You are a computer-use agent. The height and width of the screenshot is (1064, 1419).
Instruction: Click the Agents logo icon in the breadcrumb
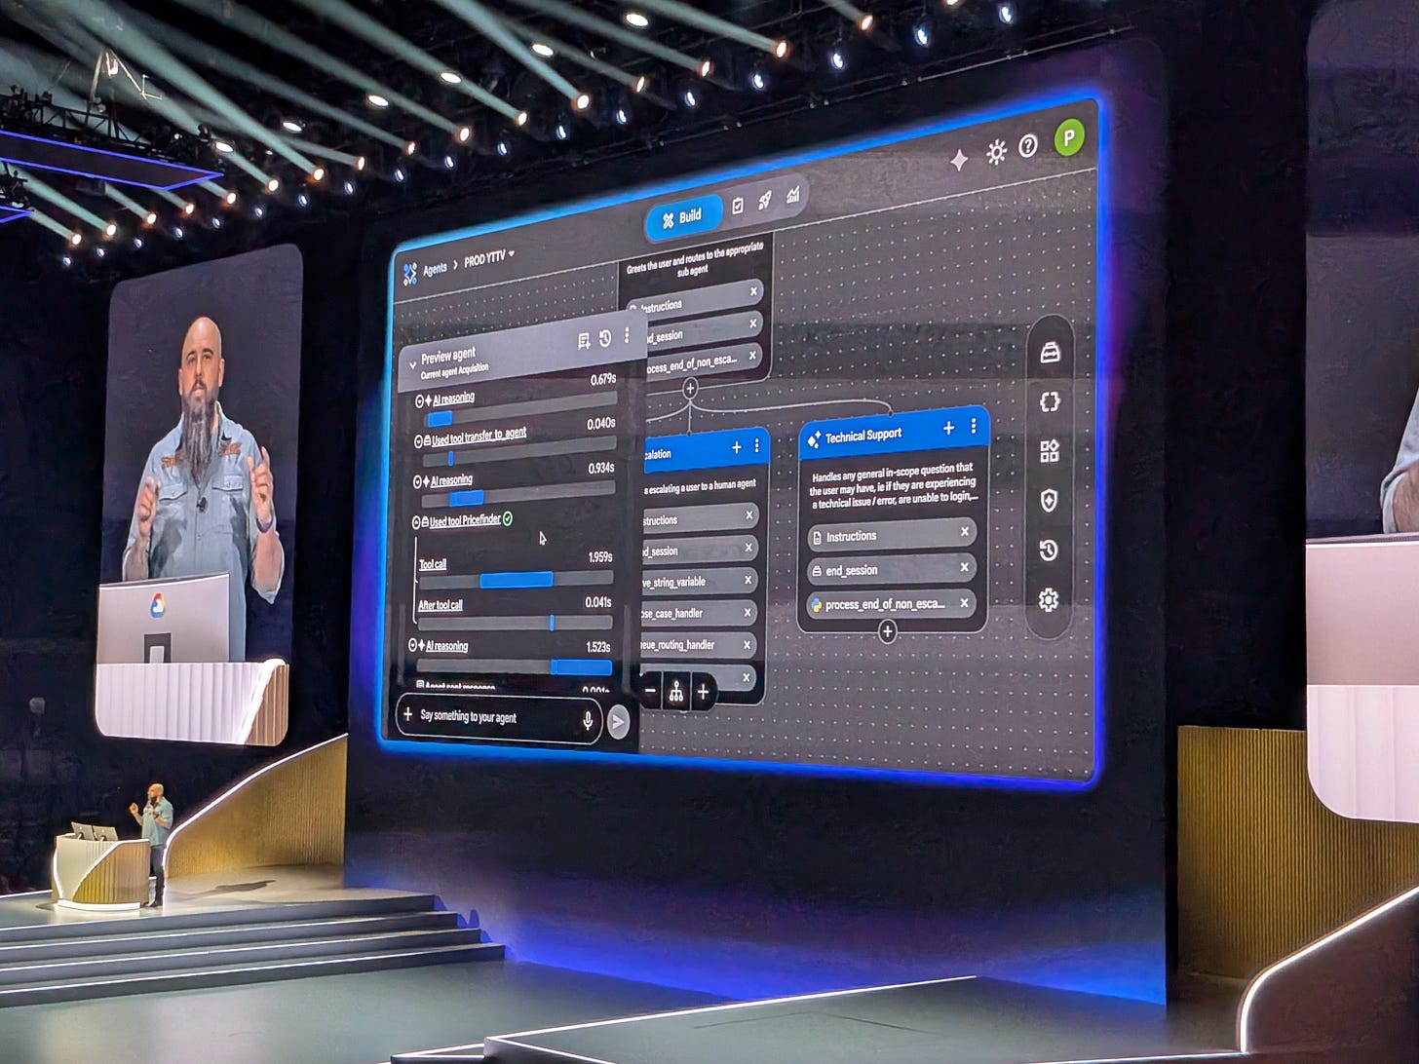tap(410, 274)
